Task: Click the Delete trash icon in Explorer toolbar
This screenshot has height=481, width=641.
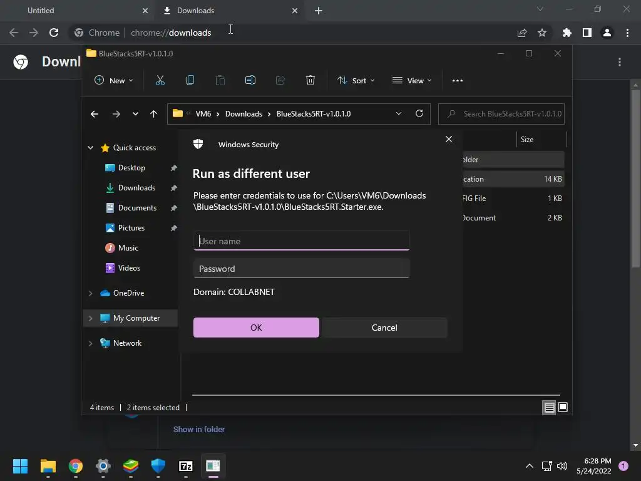Action: click(310, 81)
